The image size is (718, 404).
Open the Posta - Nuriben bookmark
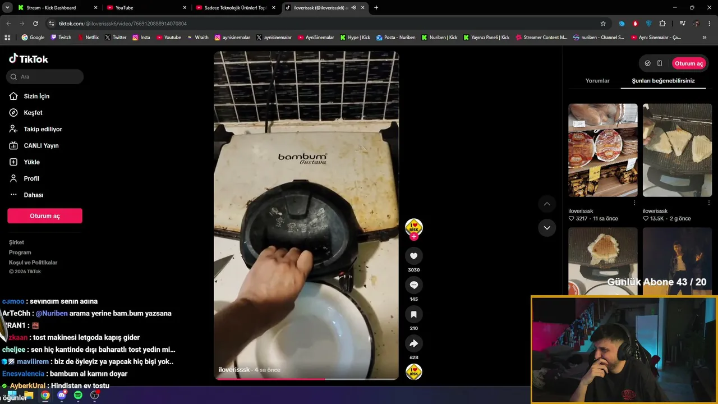(396, 38)
